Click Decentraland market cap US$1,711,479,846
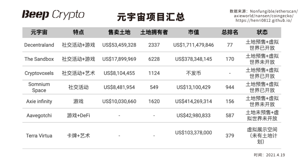304x162 pixels. pyautogui.click(x=193, y=45)
